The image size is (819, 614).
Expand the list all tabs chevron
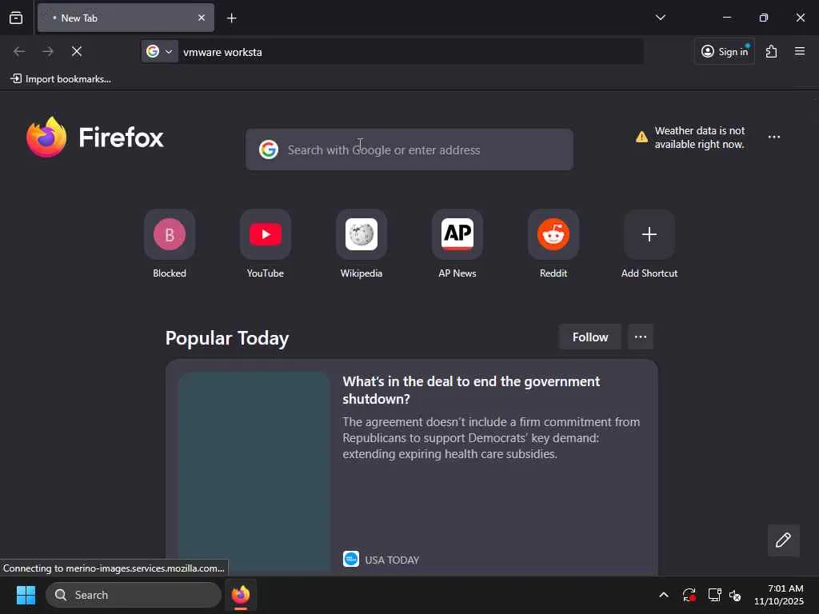point(660,18)
